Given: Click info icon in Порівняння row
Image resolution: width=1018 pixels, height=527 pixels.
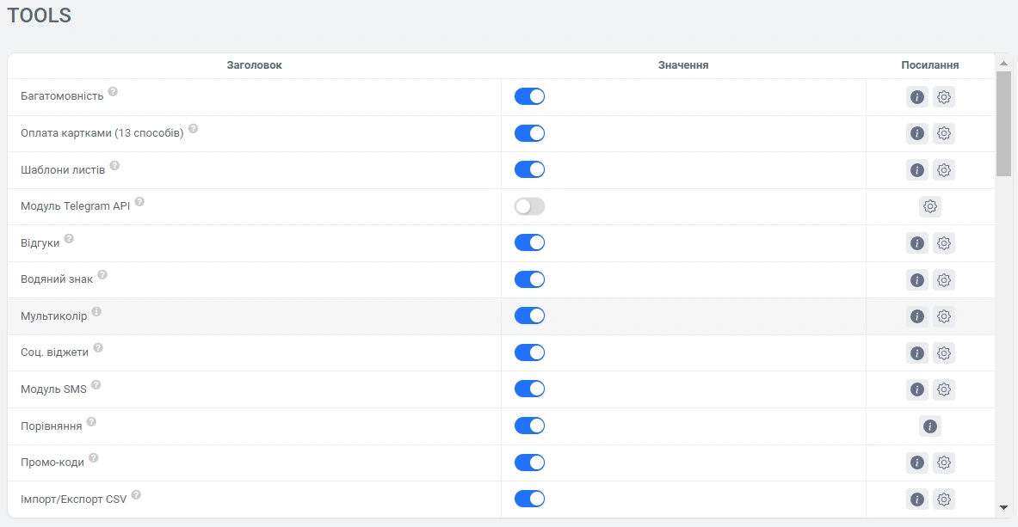Looking at the screenshot, I should (x=930, y=426).
